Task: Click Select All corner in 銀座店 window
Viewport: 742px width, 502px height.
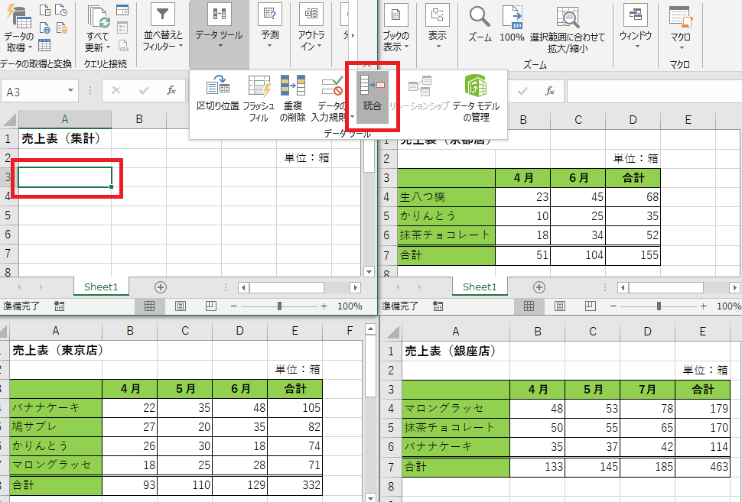Action: coord(392,332)
